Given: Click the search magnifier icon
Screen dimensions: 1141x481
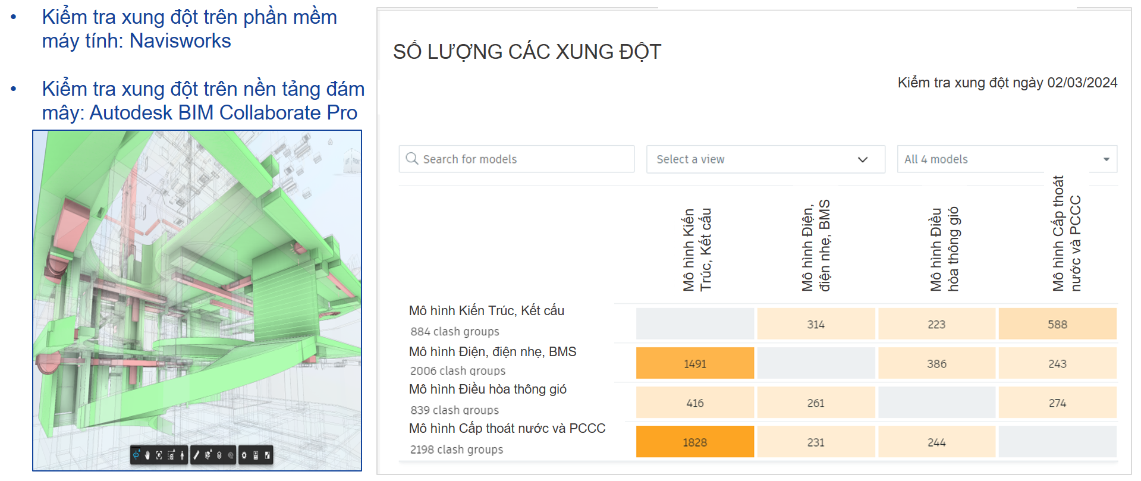Looking at the screenshot, I should pyautogui.click(x=411, y=159).
